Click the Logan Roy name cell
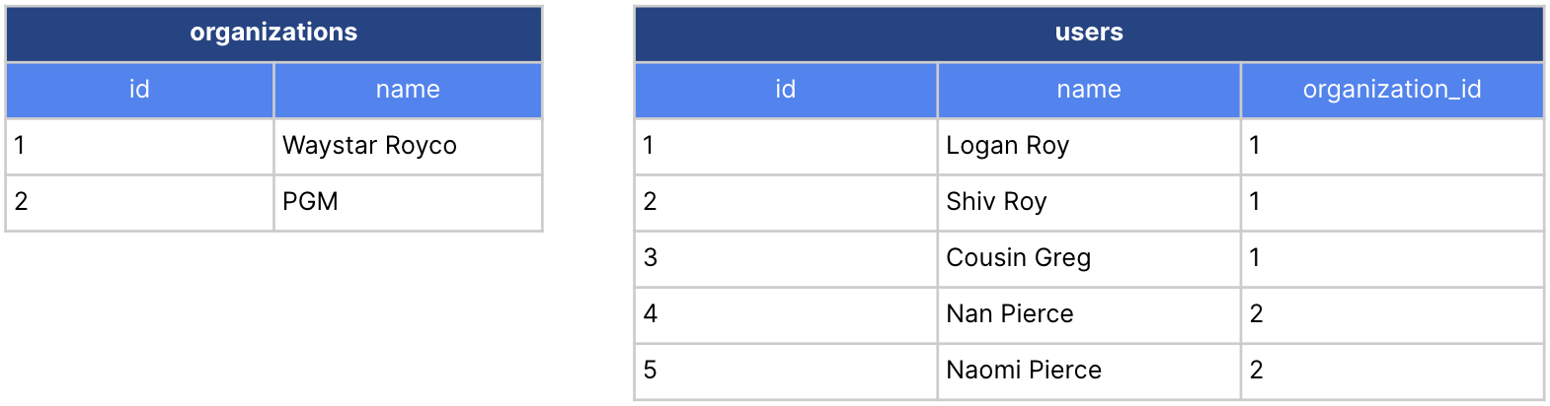Image resolution: width=1550 pixels, height=406 pixels. click(x=1088, y=146)
